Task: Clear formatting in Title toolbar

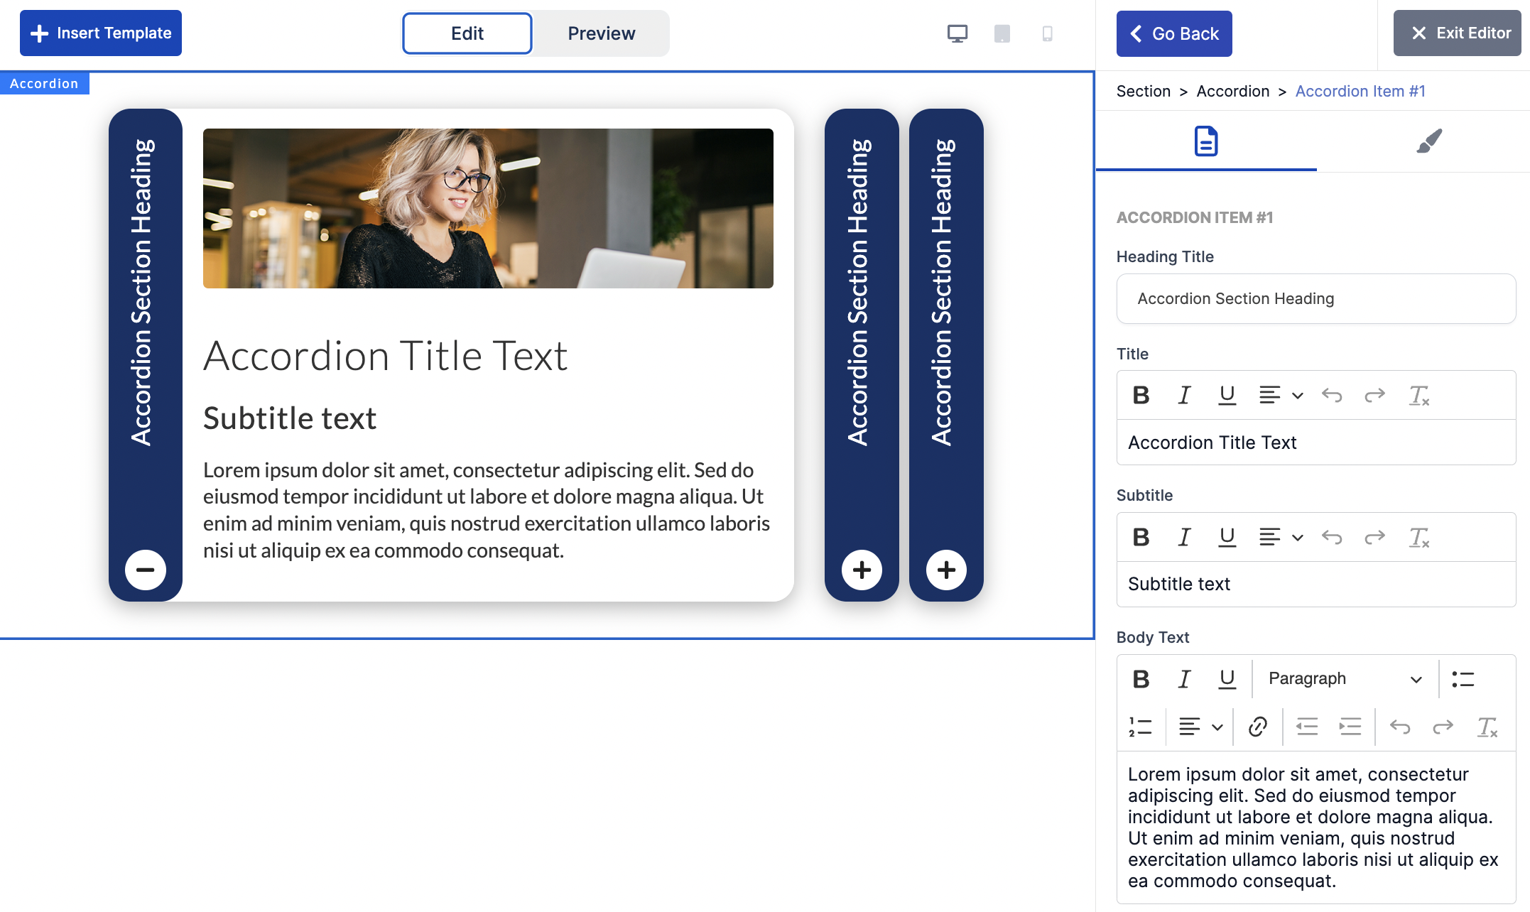Action: coord(1418,395)
